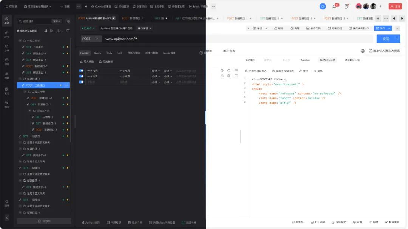Image resolution: width=408 pixels, height=229 pixels.
Task: Click the plus icon to add a new tab
Action: pos(378,18)
